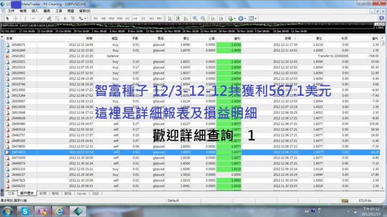Open the 工具 menu
The height and width of the screenshot is (217, 387).
tap(58, 11)
